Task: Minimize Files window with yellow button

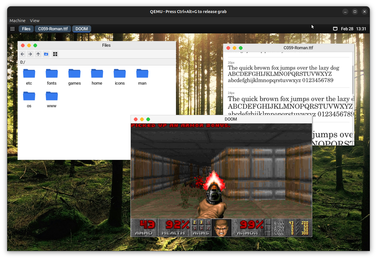Action: pos(29,46)
